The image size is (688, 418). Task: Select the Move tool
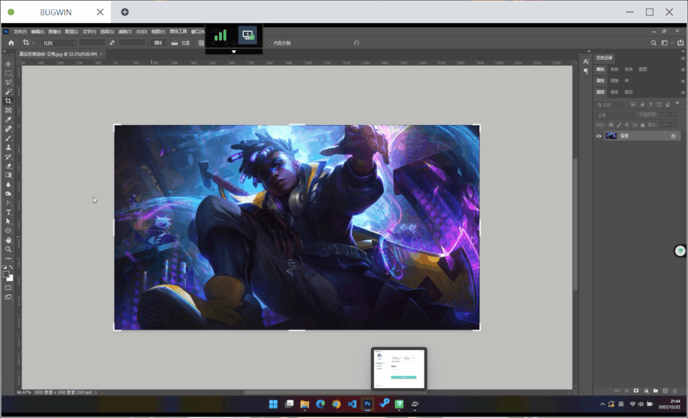click(8, 64)
